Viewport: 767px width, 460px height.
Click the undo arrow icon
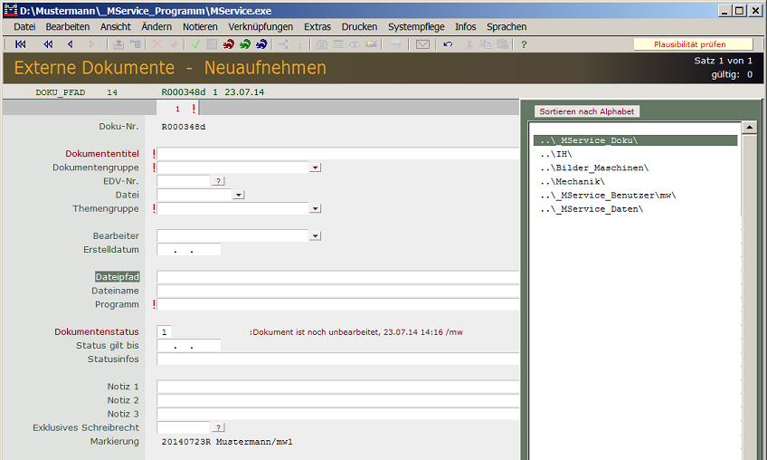pyautogui.click(x=448, y=44)
